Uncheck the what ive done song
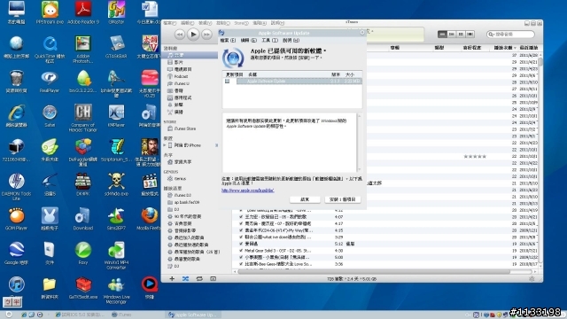The image size is (567, 319). point(241,237)
